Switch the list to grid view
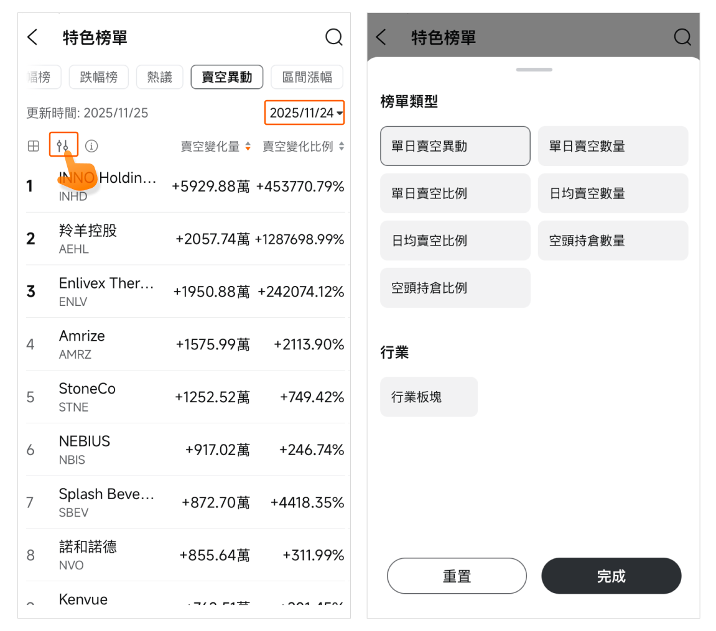The height and width of the screenshot is (631, 716). [x=34, y=147]
